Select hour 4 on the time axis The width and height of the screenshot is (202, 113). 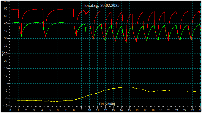pyautogui.click(x=42, y=110)
